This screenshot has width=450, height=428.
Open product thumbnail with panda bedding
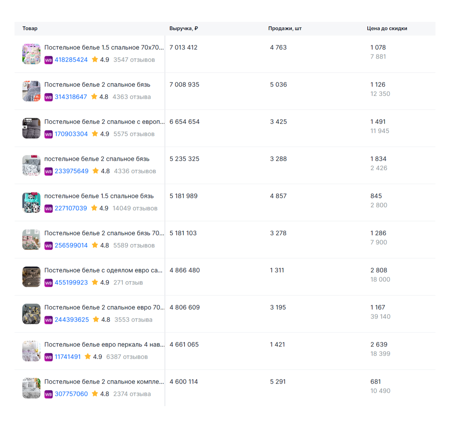31,203
